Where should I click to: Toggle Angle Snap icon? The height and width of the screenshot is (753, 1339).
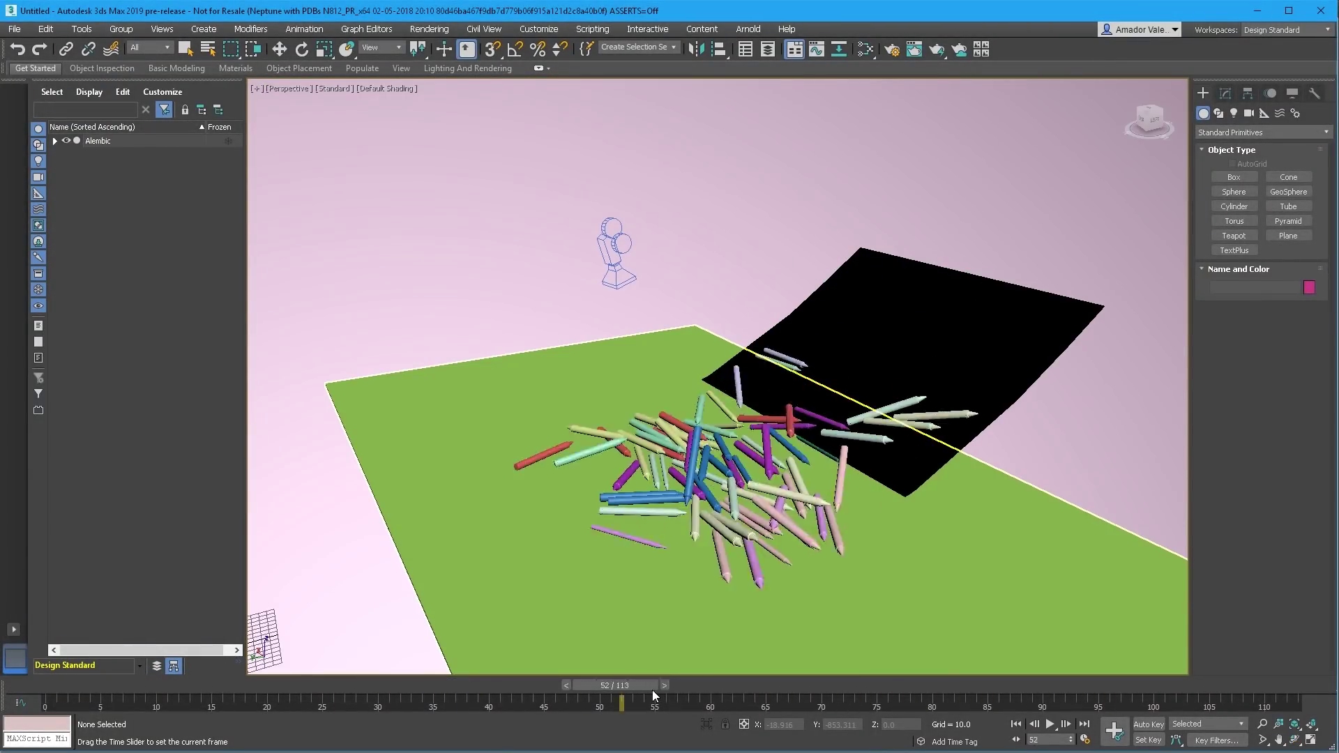tap(515, 49)
